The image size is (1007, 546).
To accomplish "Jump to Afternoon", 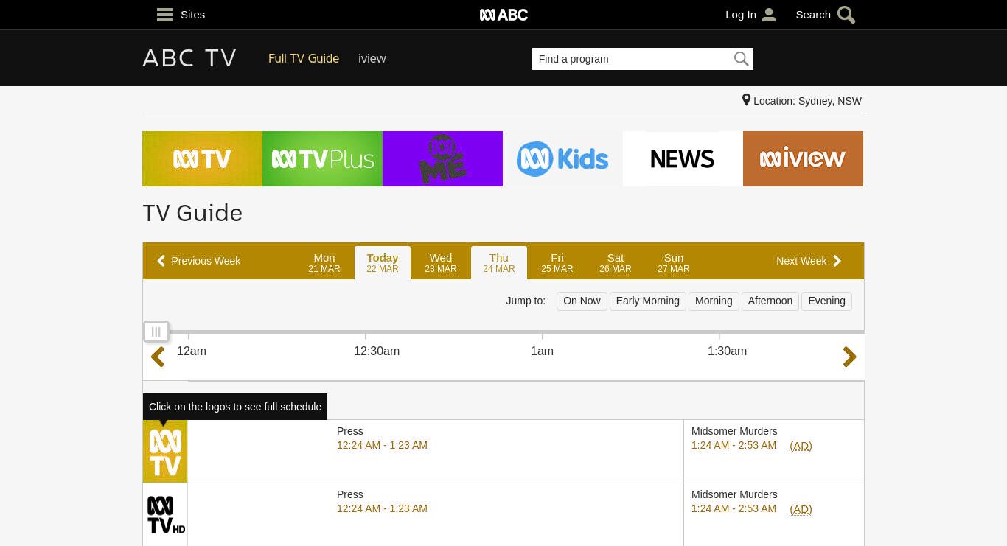I will click(770, 301).
